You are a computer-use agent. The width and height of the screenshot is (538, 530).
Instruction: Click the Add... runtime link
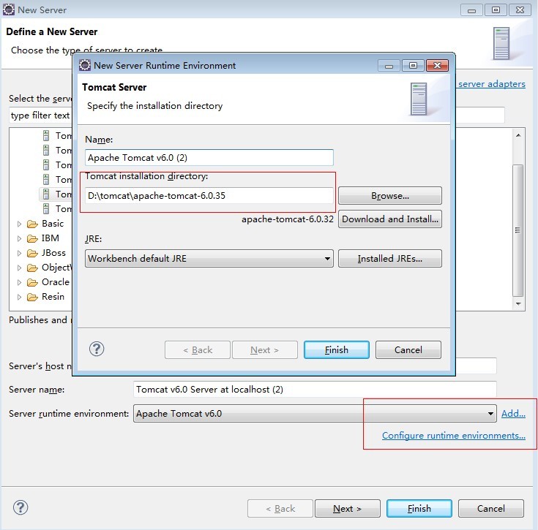tap(513, 414)
